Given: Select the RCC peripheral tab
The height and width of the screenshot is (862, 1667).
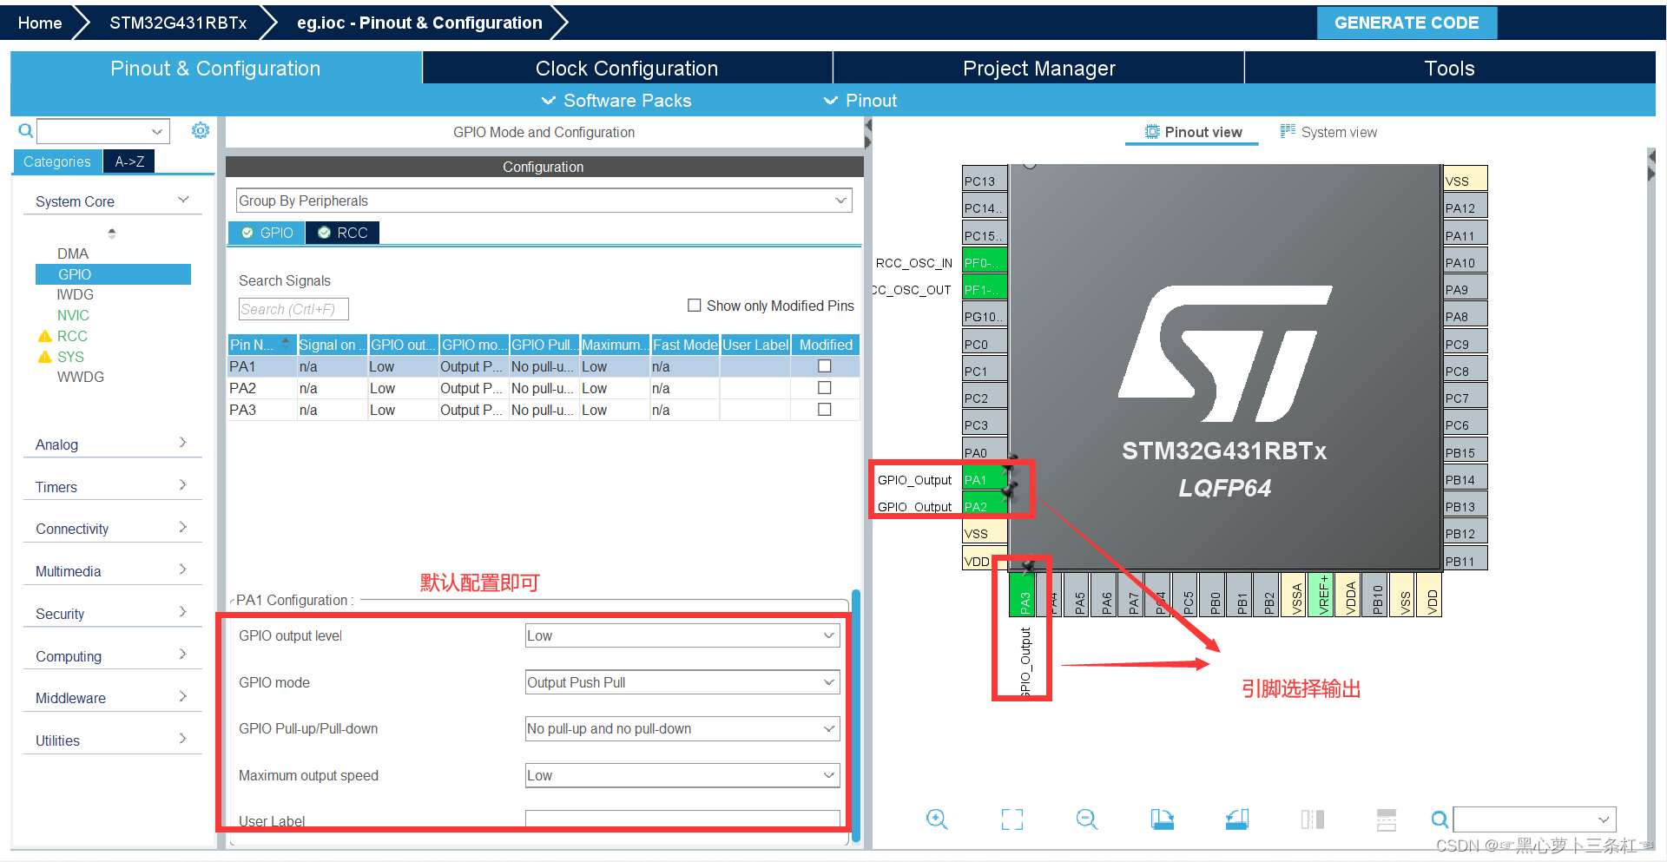Looking at the screenshot, I should point(343,233).
